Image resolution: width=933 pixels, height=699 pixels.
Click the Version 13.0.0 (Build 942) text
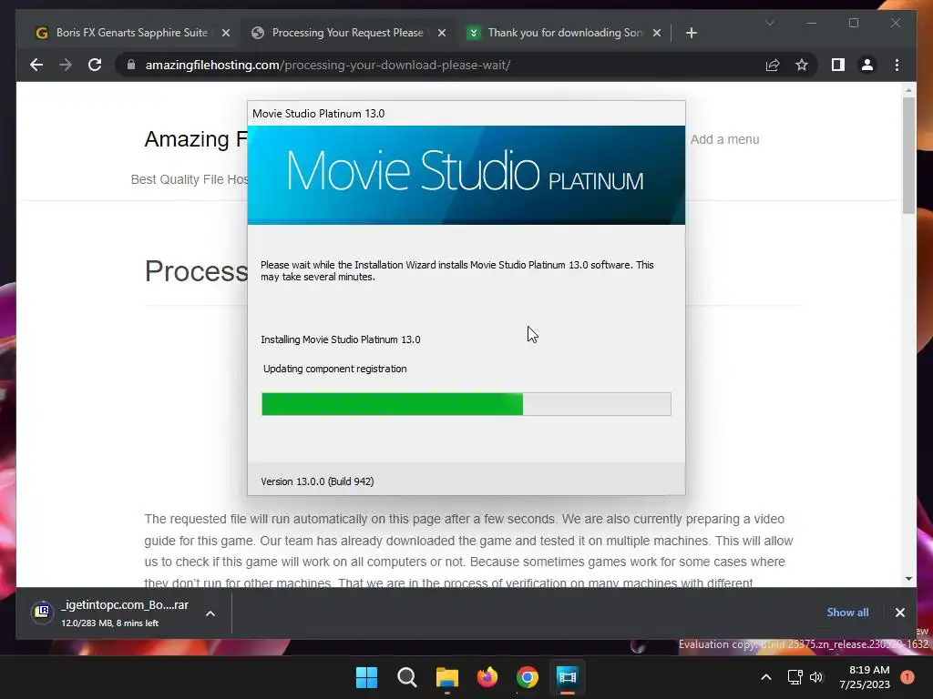(x=317, y=481)
